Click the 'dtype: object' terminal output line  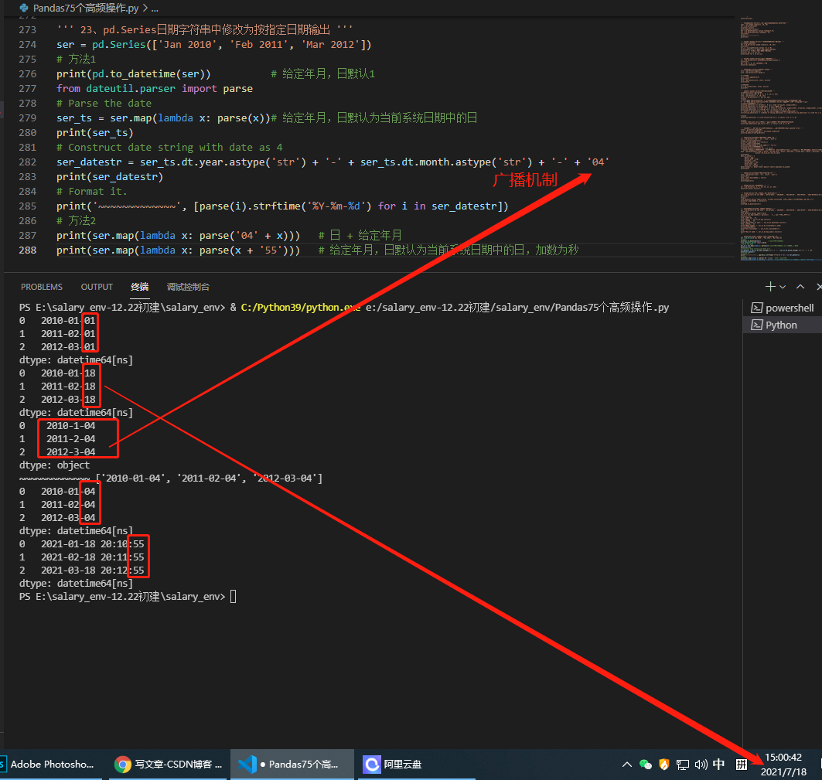pyautogui.click(x=55, y=465)
